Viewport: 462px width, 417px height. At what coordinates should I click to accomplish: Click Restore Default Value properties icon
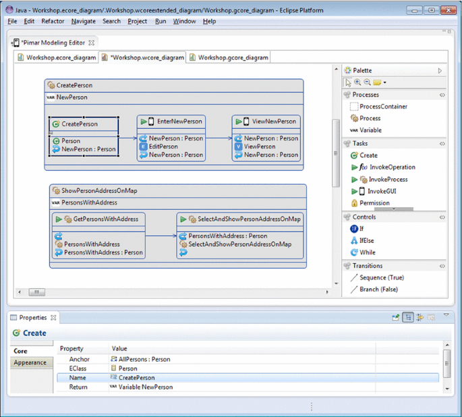(x=432, y=317)
